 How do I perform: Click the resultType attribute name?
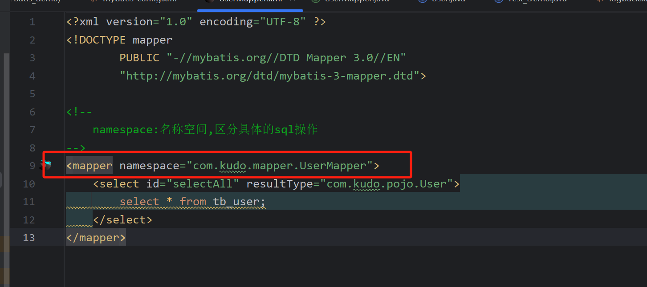coord(280,184)
